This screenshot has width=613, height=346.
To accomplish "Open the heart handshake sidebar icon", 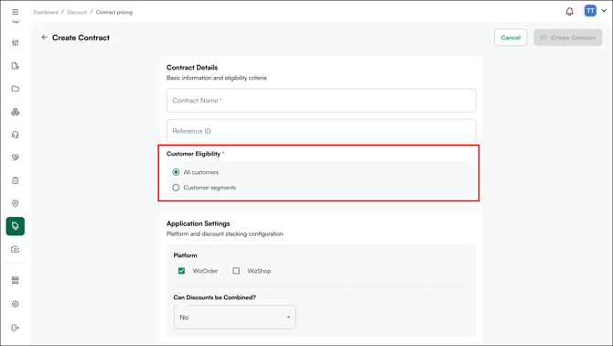I will (x=16, y=157).
